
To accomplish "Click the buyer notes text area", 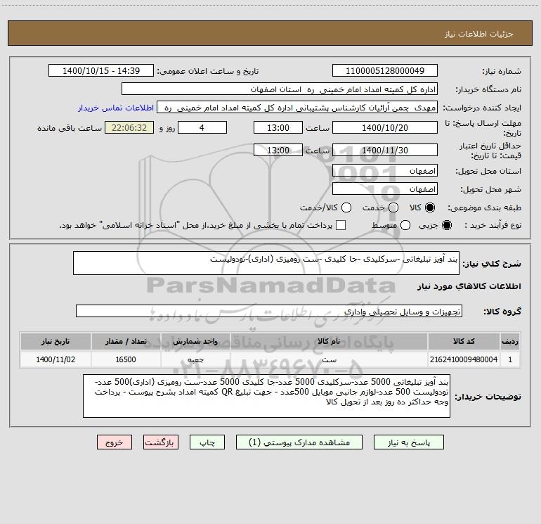I will pyautogui.click(x=266, y=396).
